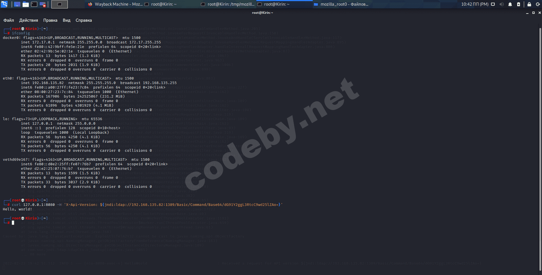The image size is (542, 275).
Task: Open the Файл menu
Action: (9, 20)
